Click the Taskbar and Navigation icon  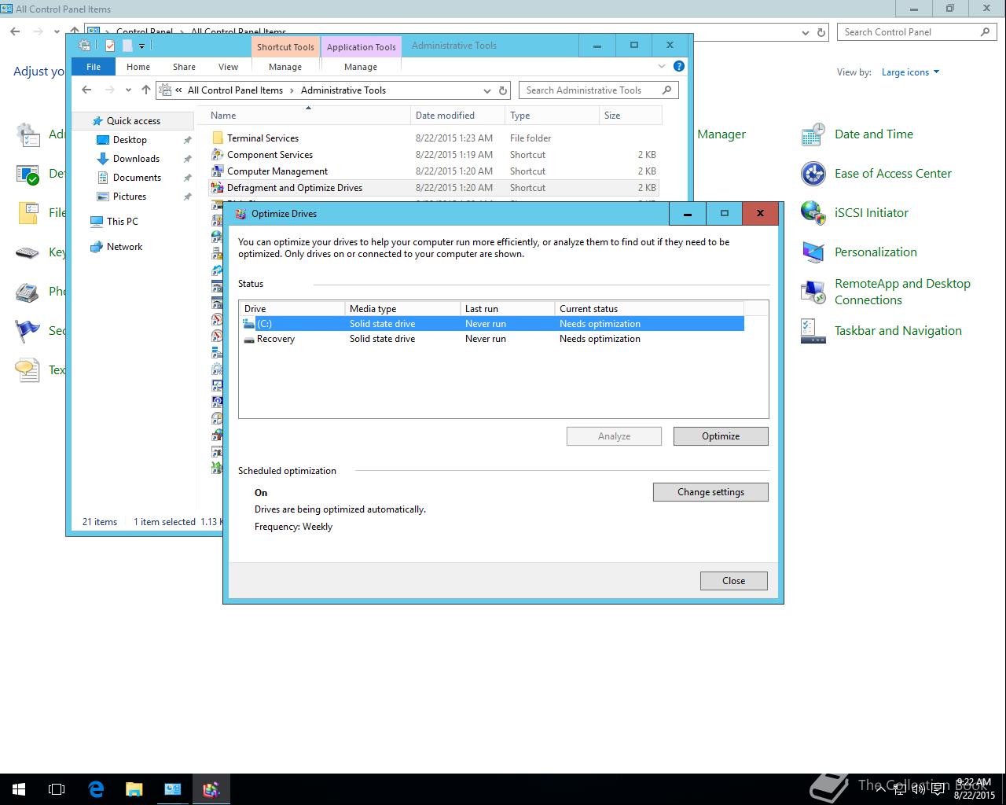[813, 331]
